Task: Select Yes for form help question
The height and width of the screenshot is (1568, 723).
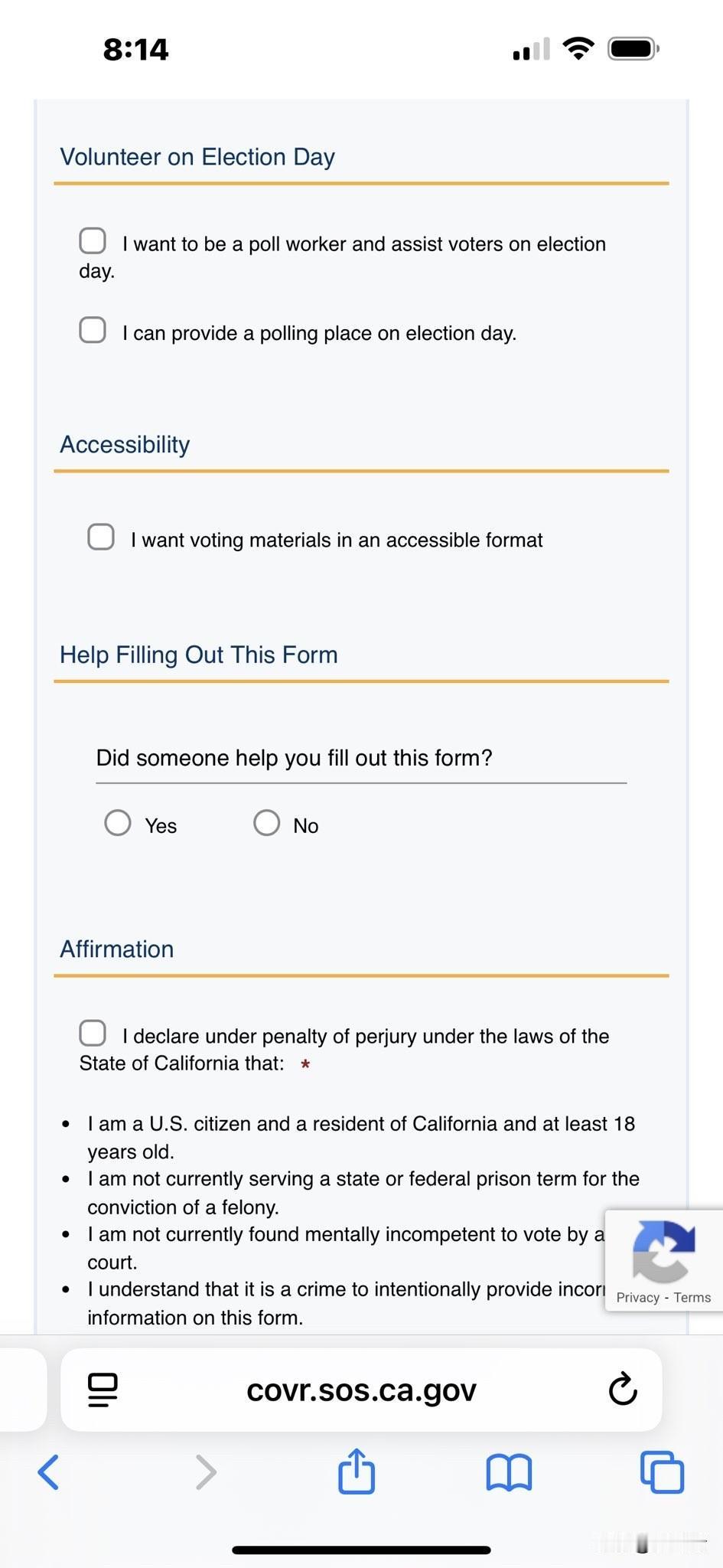Action: [x=118, y=823]
